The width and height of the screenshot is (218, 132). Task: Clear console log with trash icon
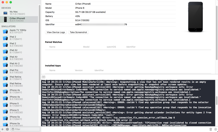pyautogui.click(x=211, y=129)
